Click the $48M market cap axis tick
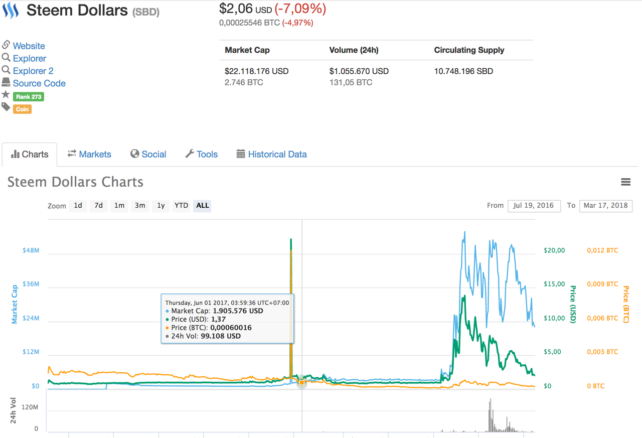642x438 pixels. (x=31, y=250)
